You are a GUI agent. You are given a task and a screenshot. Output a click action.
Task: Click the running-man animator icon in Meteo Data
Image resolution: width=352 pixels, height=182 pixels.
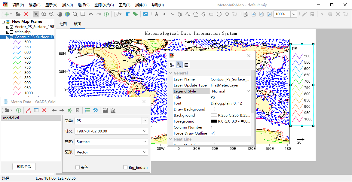tap(70, 110)
